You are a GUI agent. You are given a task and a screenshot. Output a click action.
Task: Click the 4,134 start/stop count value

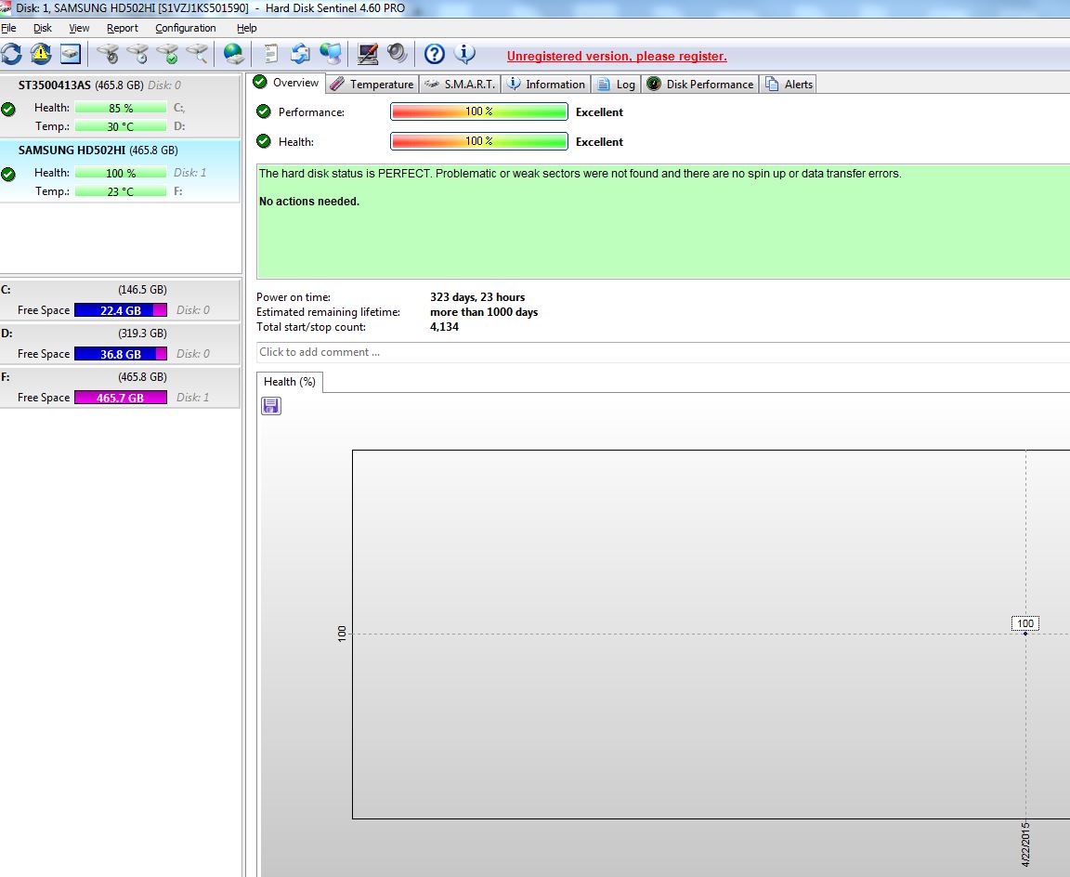pyautogui.click(x=444, y=327)
